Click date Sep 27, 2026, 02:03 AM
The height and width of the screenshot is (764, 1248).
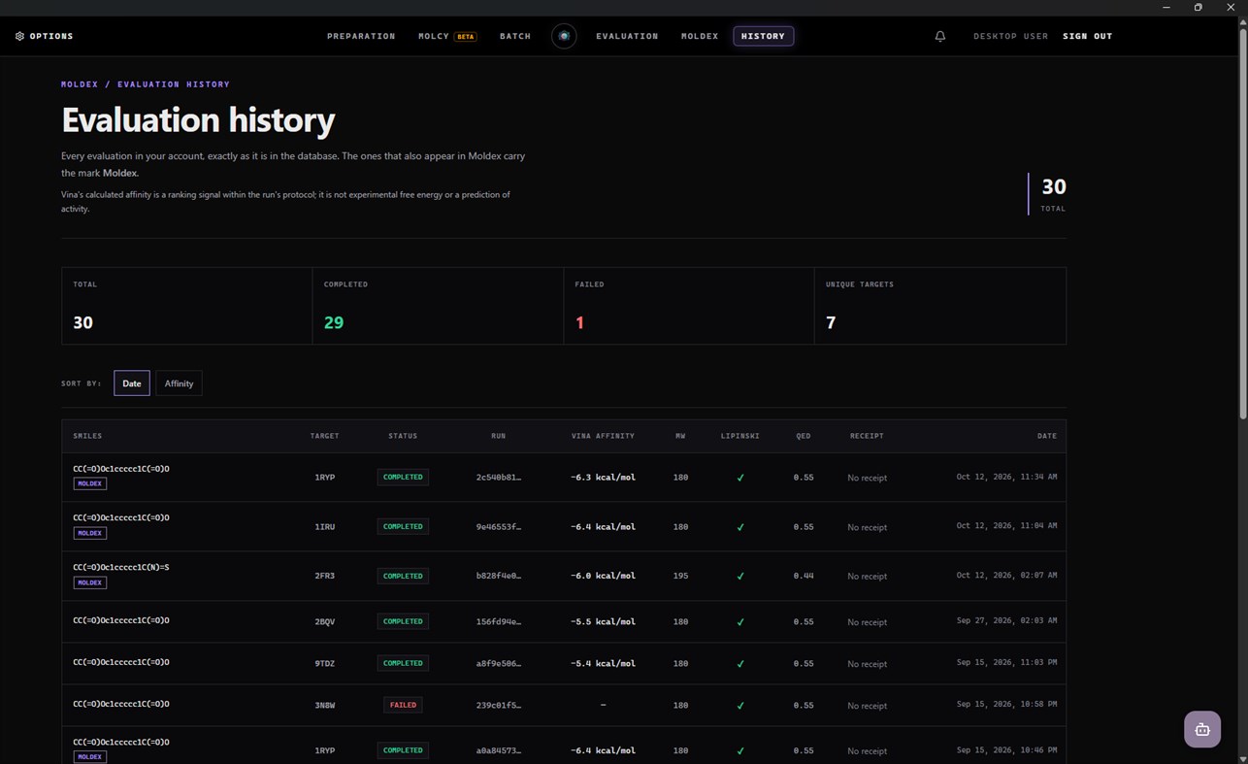pyautogui.click(x=1006, y=620)
